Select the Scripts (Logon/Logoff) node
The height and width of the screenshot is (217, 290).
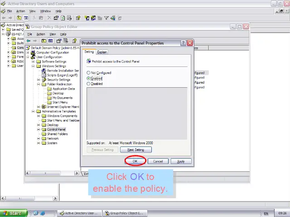click(x=63, y=75)
